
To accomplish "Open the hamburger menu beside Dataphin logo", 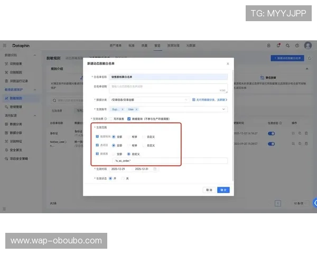I will (5, 46).
